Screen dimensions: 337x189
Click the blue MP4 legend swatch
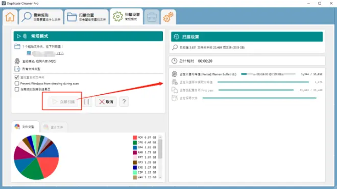pos(135,147)
